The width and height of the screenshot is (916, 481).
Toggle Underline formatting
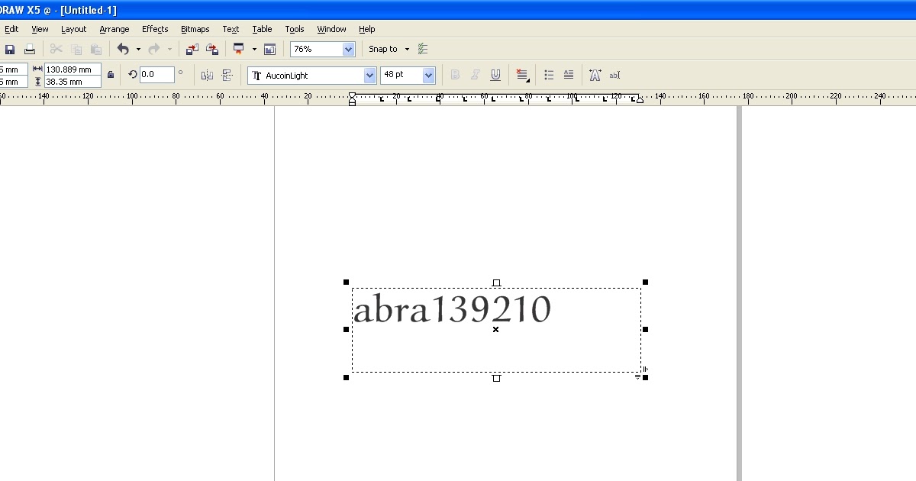[495, 75]
